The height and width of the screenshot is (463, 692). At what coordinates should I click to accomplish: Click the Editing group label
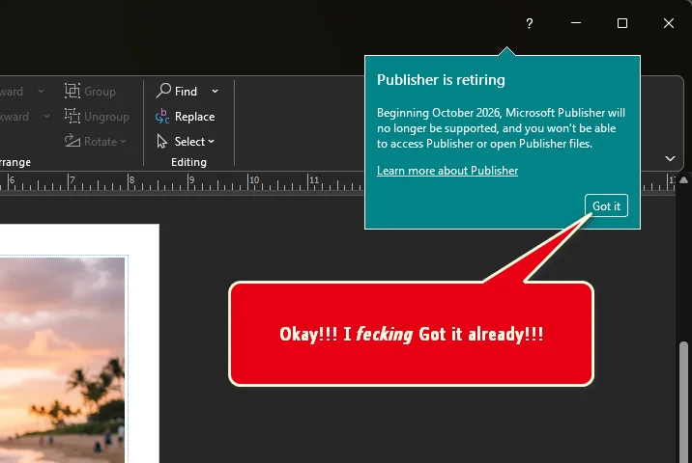tap(188, 162)
